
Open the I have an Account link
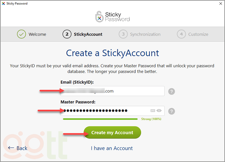tap(112, 148)
